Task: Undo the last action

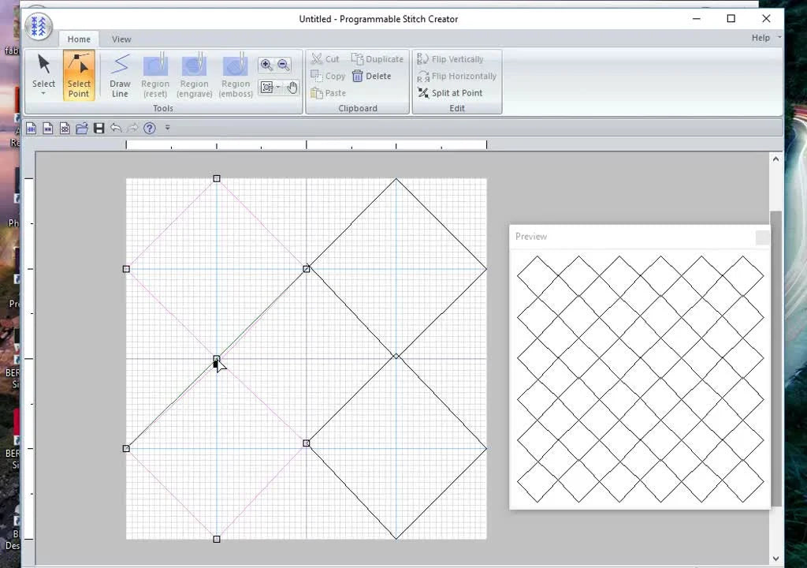Action: (x=115, y=128)
